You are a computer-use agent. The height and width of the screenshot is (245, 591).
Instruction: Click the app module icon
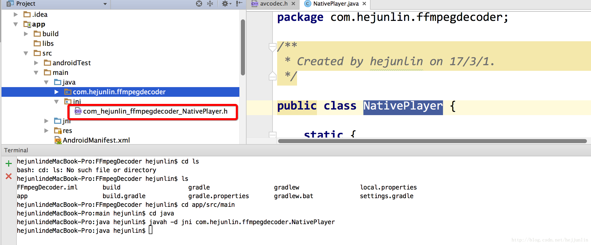tap(27, 24)
